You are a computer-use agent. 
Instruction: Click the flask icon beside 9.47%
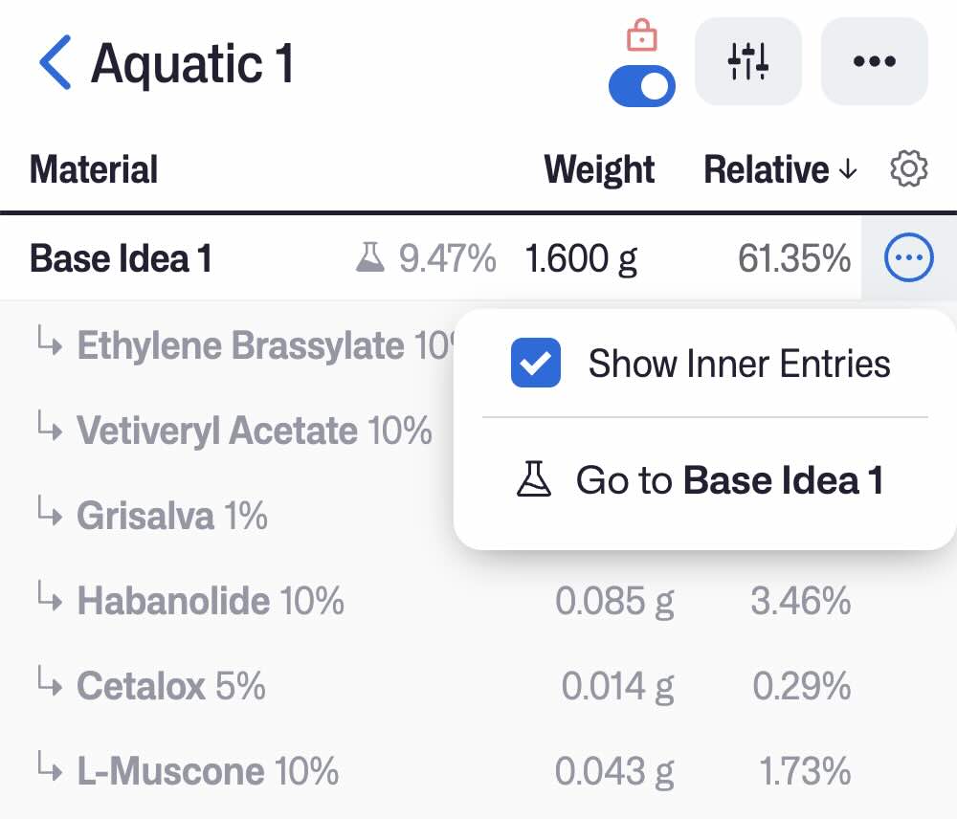point(368,257)
